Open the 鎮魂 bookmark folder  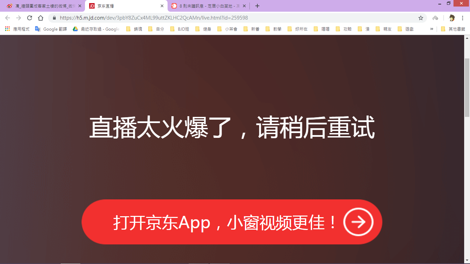(134, 29)
